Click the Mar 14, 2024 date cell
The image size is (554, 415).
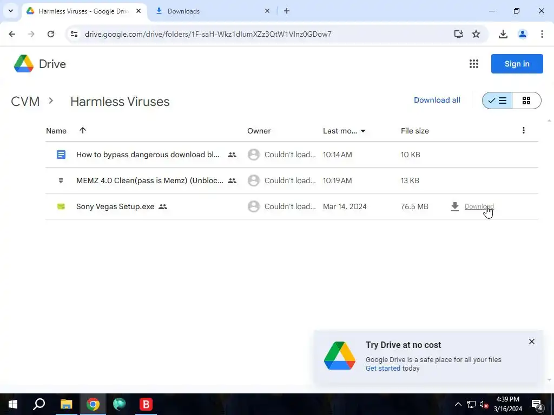pos(345,206)
